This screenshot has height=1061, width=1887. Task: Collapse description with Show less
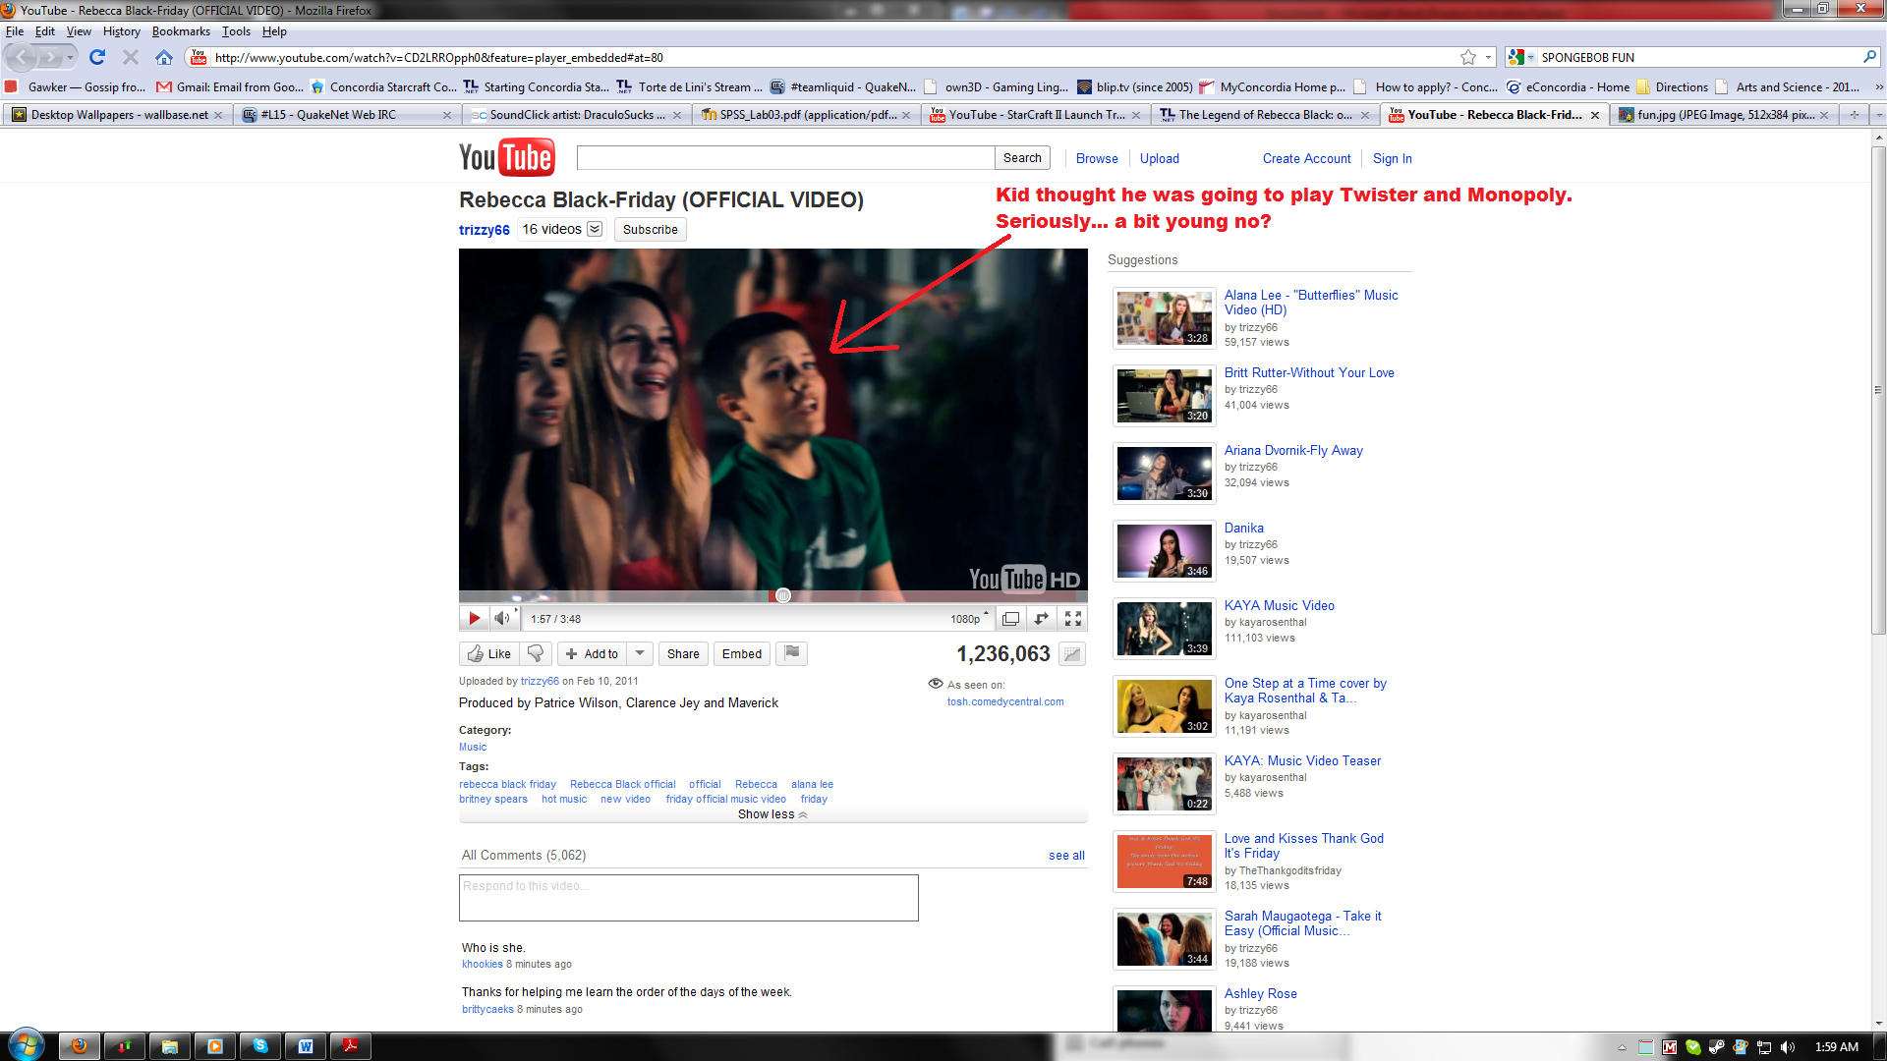pos(772,814)
